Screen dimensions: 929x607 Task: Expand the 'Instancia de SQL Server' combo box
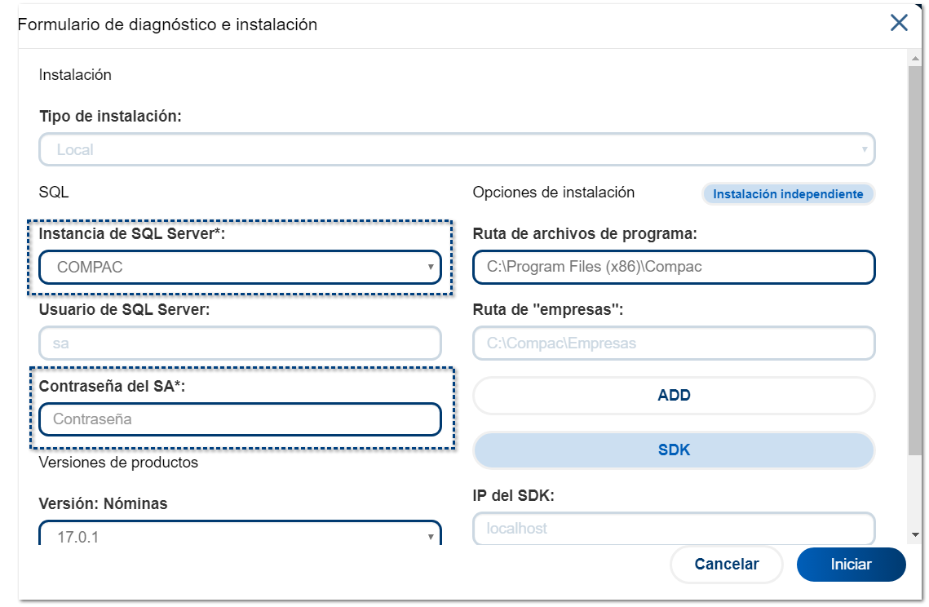tap(240, 267)
